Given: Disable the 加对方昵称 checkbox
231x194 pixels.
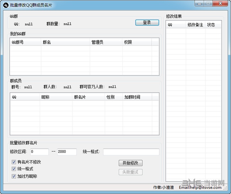Looking at the screenshot, I should point(14,176).
